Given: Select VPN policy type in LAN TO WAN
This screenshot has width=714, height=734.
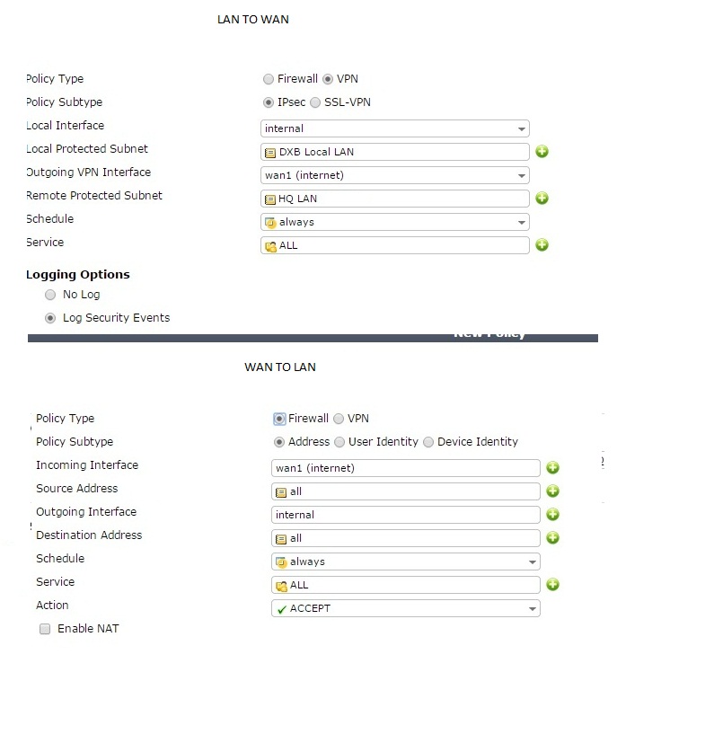Looking at the screenshot, I should (328, 79).
